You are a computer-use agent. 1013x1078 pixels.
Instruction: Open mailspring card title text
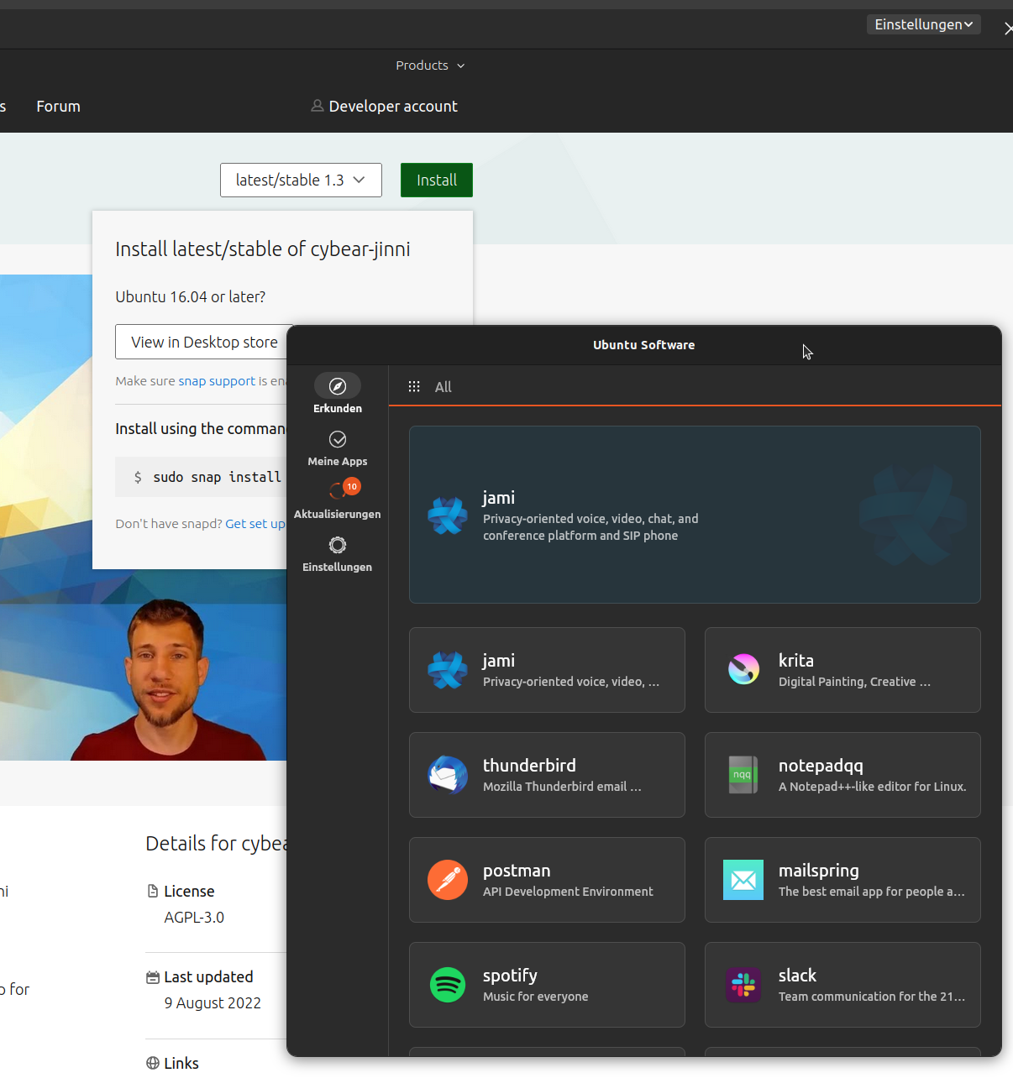[819, 871]
